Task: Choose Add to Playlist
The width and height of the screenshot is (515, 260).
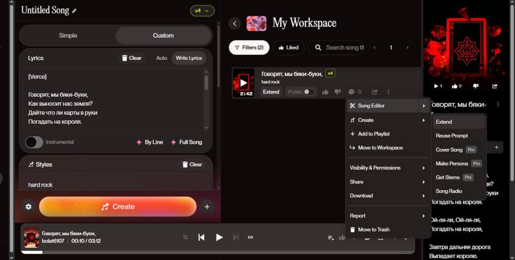Action: tap(388, 134)
